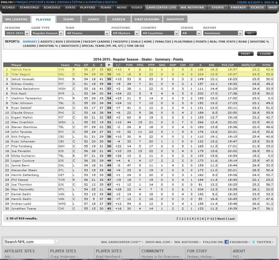279x260 pixels.
Task: Open GAMECENTER LIVE in the top navigation
Action: [x=161, y=8]
